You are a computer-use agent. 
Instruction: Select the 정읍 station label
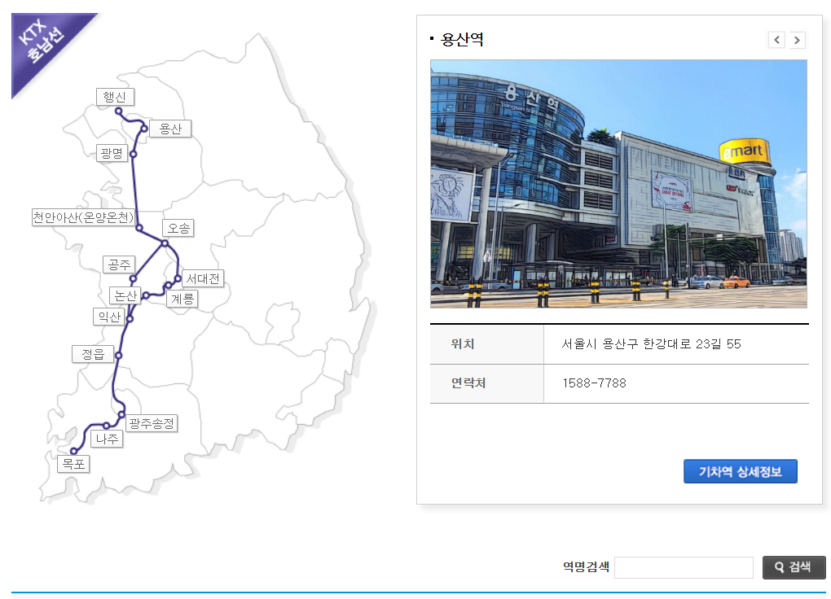click(x=93, y=354)
